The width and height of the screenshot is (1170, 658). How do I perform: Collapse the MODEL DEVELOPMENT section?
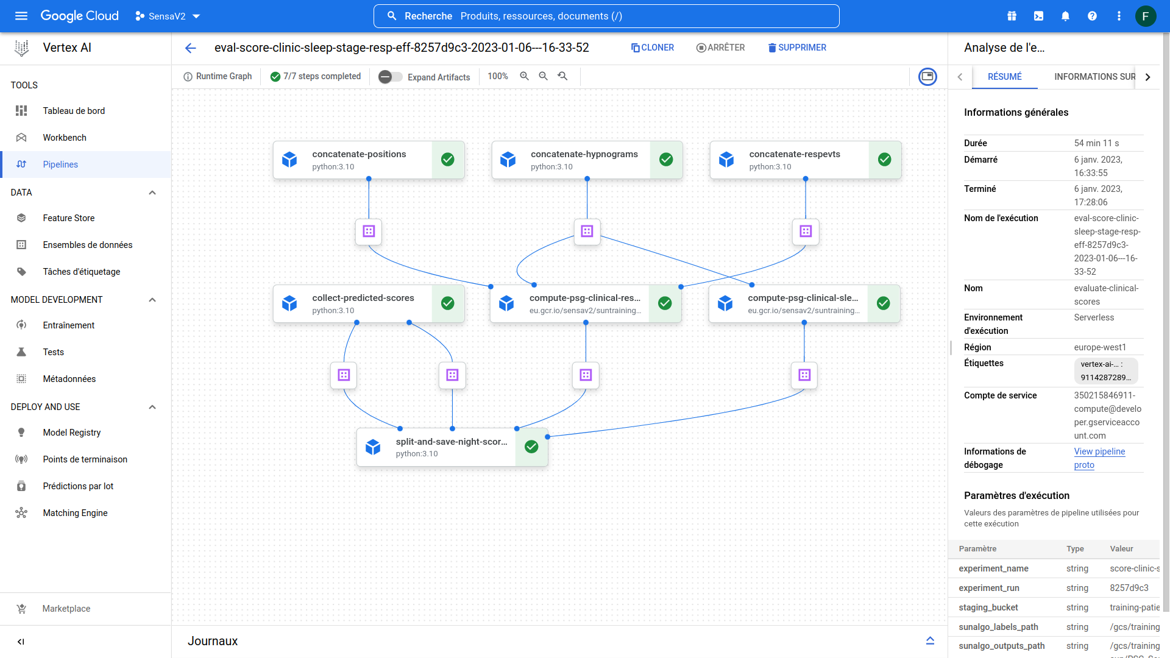click(152, 300)
